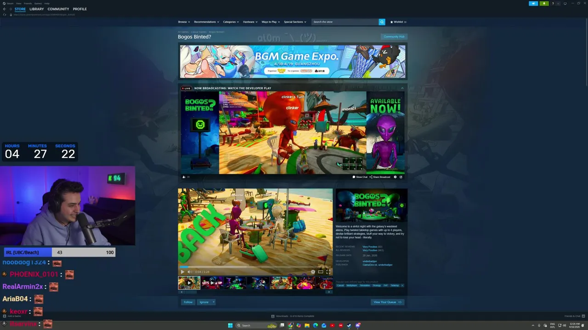Open developer underbadger link

point(370,261)
